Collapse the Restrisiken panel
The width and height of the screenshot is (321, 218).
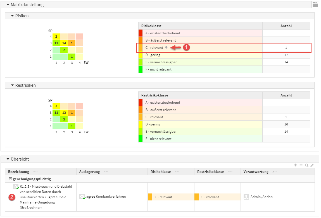pos(12,85)
